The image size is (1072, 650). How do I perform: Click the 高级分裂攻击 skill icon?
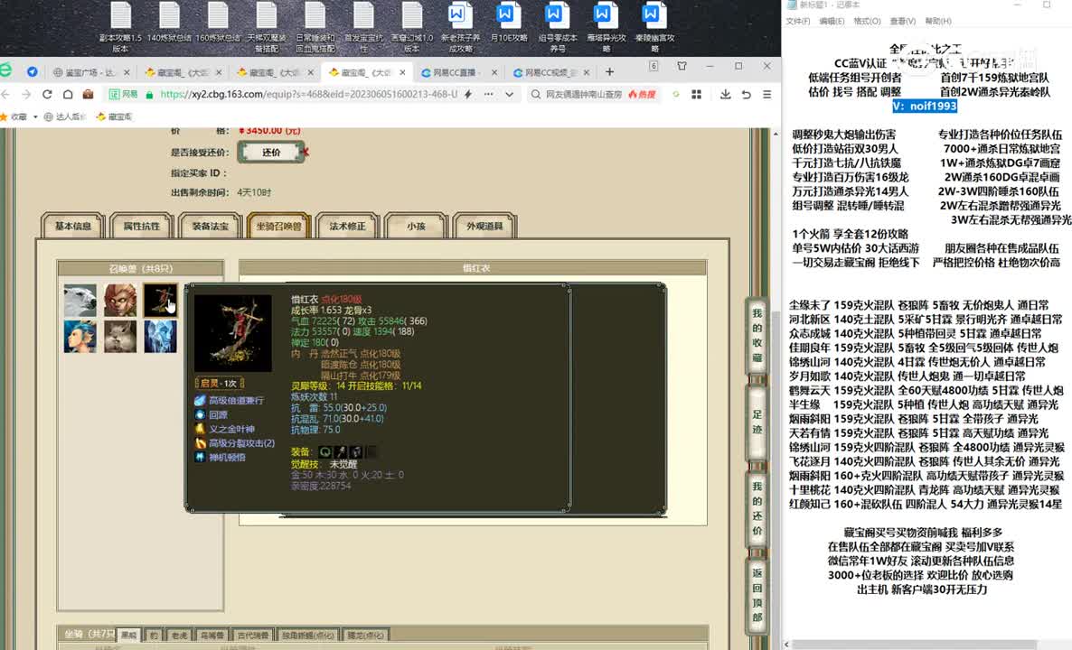coord(200,443)
